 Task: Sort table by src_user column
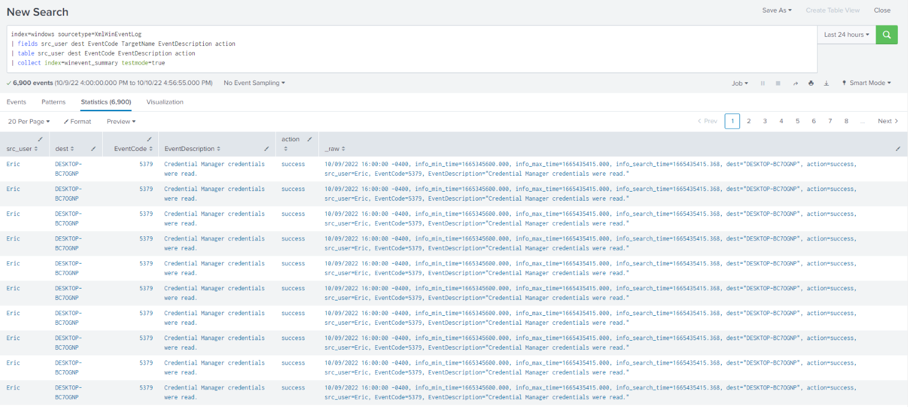coord(22,149)
